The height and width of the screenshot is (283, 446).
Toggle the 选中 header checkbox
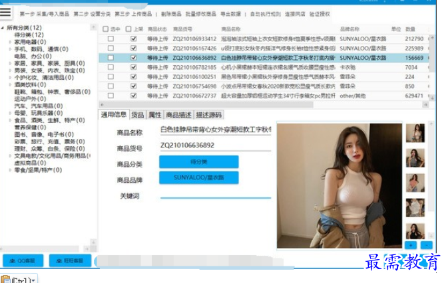106,29
